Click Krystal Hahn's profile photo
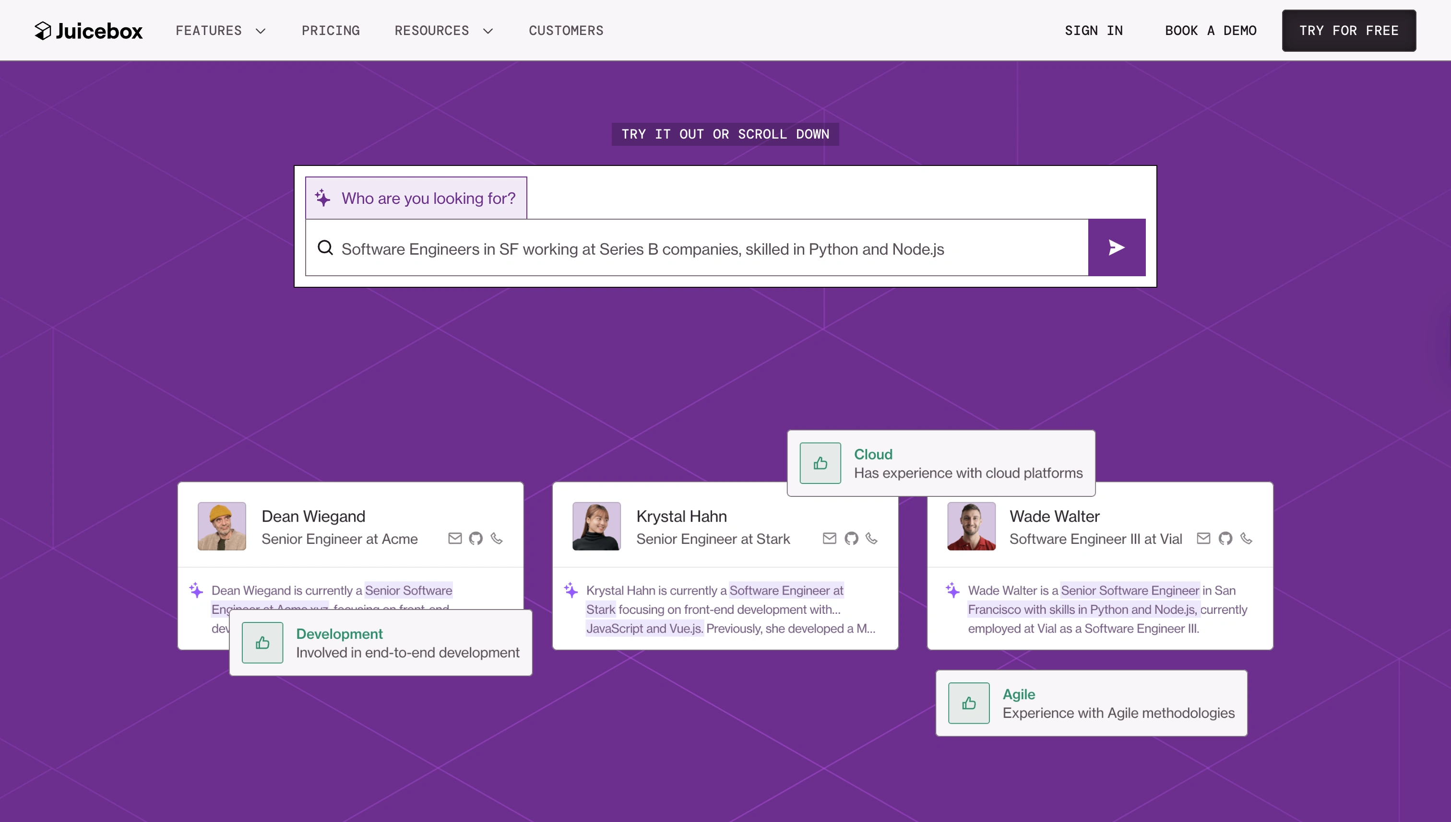1451x822 pixels. 596,526
